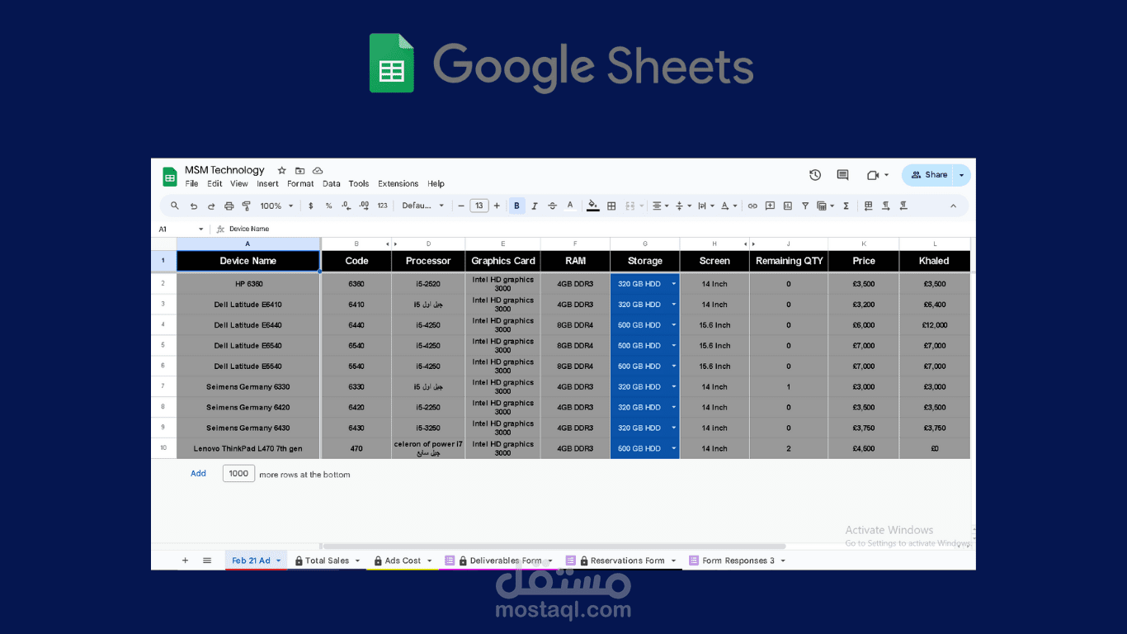The image size is (1127, 634).
Task: Open more number formats (123)
Action: click(382, 206)
